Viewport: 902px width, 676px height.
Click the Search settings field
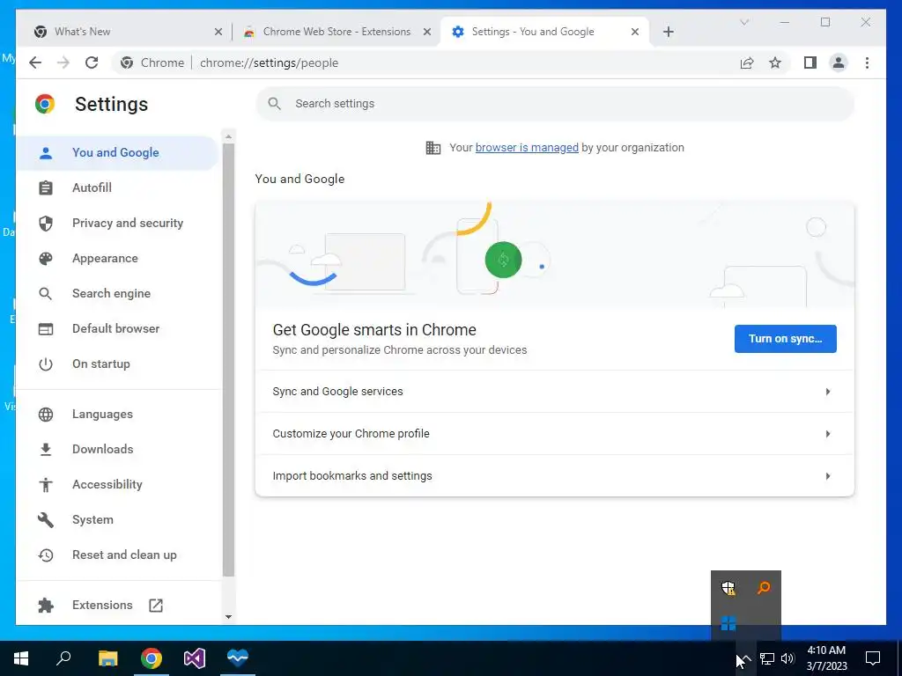click(555, 104)
